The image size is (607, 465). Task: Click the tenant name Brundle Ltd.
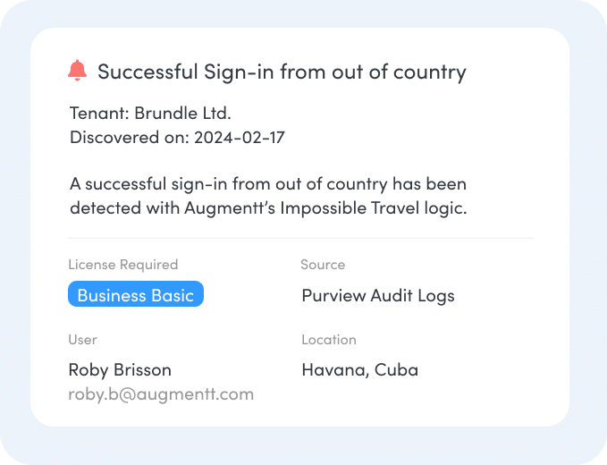[x=182, y=114]
